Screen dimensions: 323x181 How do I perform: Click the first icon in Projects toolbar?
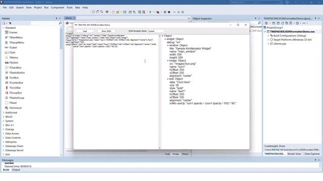point(266,23)
